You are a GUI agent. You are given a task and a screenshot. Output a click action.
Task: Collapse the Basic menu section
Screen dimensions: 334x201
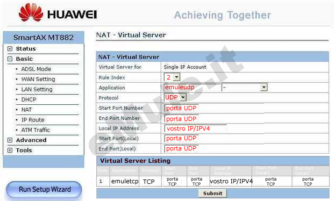point(10,59)
